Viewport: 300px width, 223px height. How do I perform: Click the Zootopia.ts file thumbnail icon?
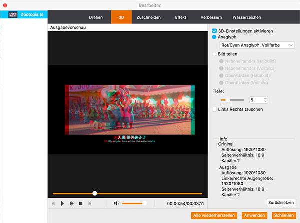point(13,14)
